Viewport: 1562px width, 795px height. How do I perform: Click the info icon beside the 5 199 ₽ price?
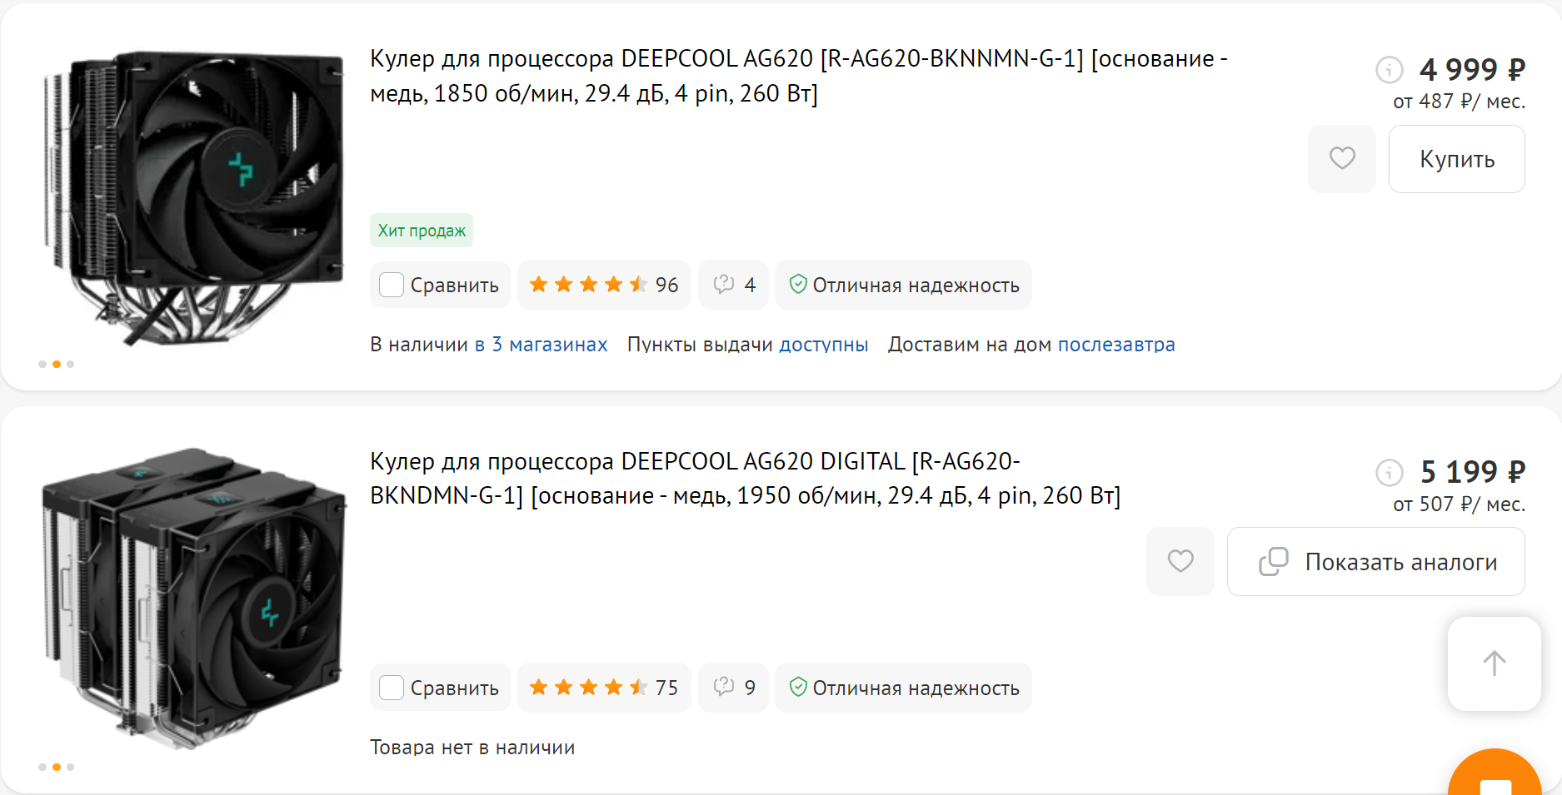[1389, 473]
